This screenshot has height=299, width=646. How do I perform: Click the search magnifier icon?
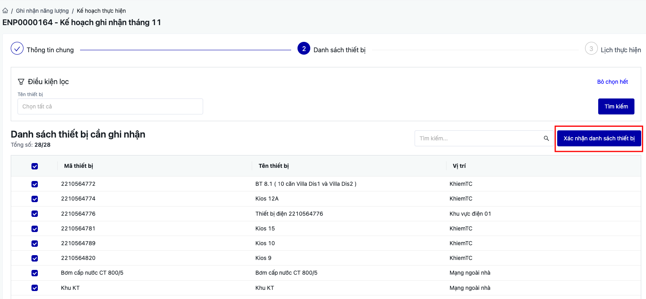[546, 138]
